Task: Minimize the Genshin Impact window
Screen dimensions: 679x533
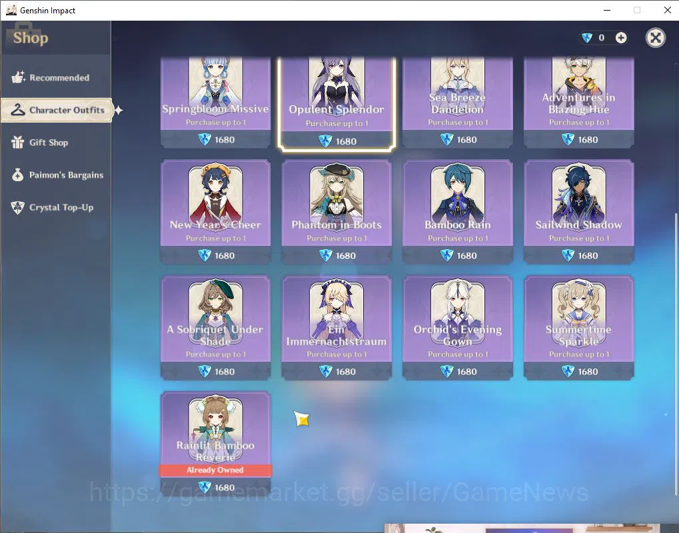Action: pos(606,10)
